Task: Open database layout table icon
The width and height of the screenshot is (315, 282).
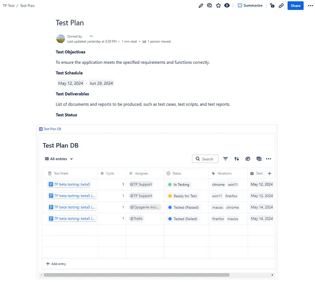Action: pyautogui.click(x=259, y=159)
